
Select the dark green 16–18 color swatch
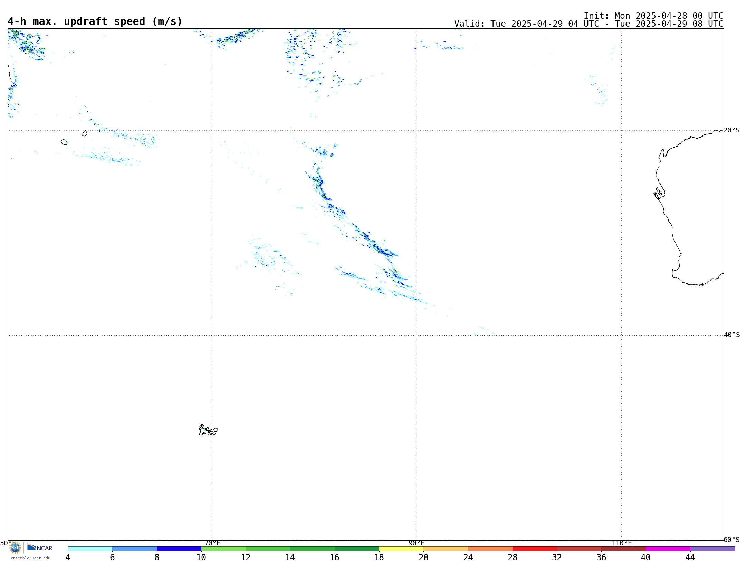click(x=357, y=549)
